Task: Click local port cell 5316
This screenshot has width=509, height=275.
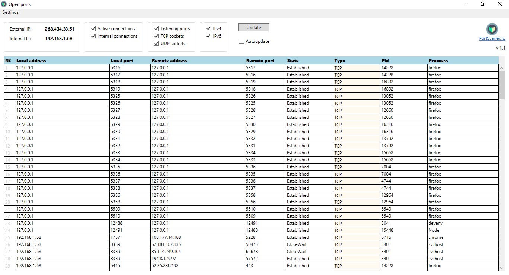Action: (x=130, y=68)
